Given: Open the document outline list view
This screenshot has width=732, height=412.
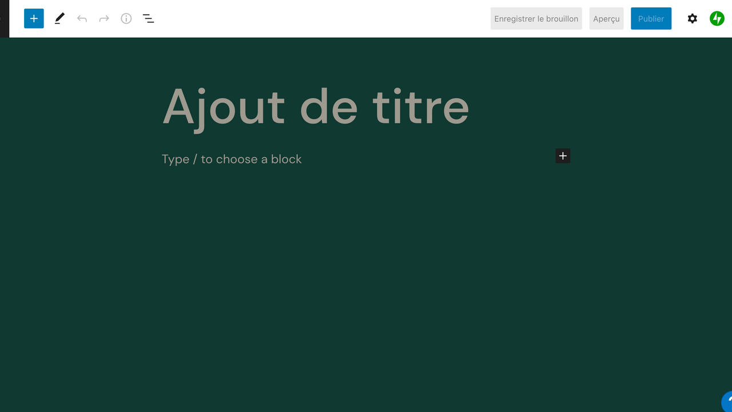Looking at the screenshot, I should click(x=148, y=18).
